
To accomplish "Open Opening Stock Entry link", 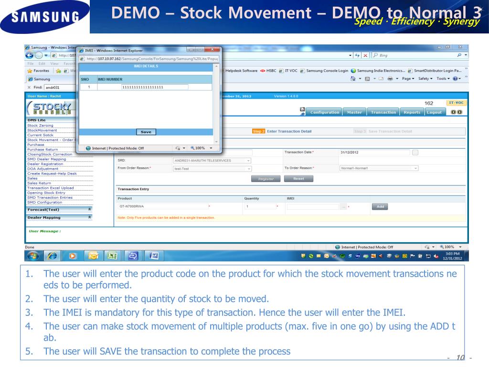I will coord(46,193).
